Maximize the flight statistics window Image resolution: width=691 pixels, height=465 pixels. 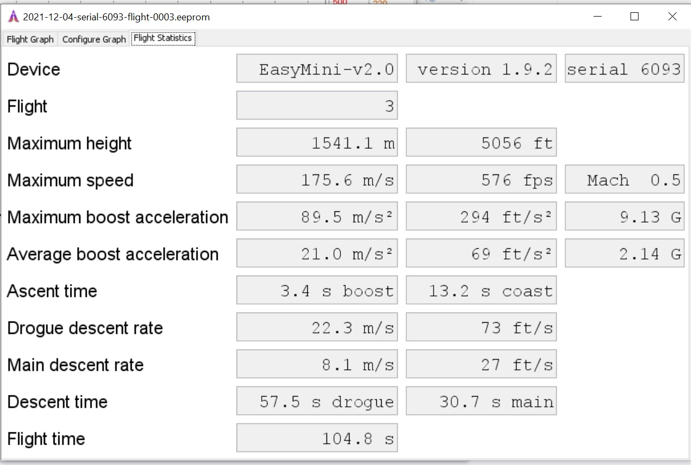point(634,17)
